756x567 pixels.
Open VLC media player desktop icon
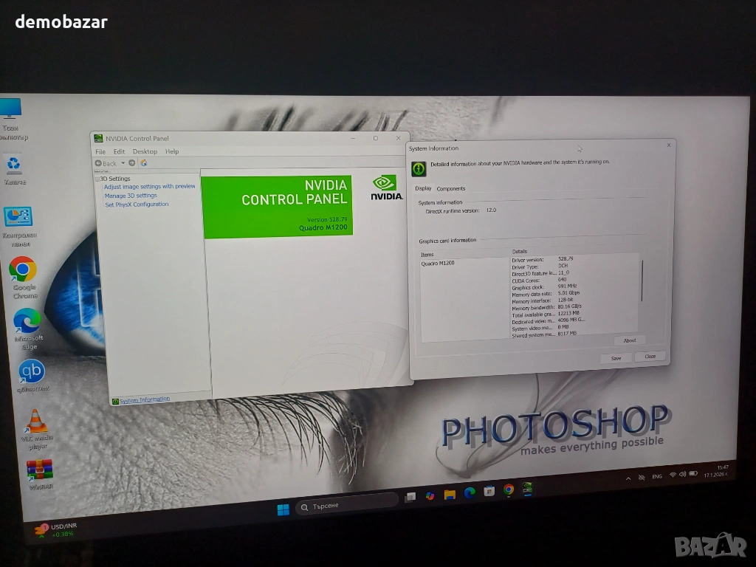pyautogui.click(x=36, y=422)
